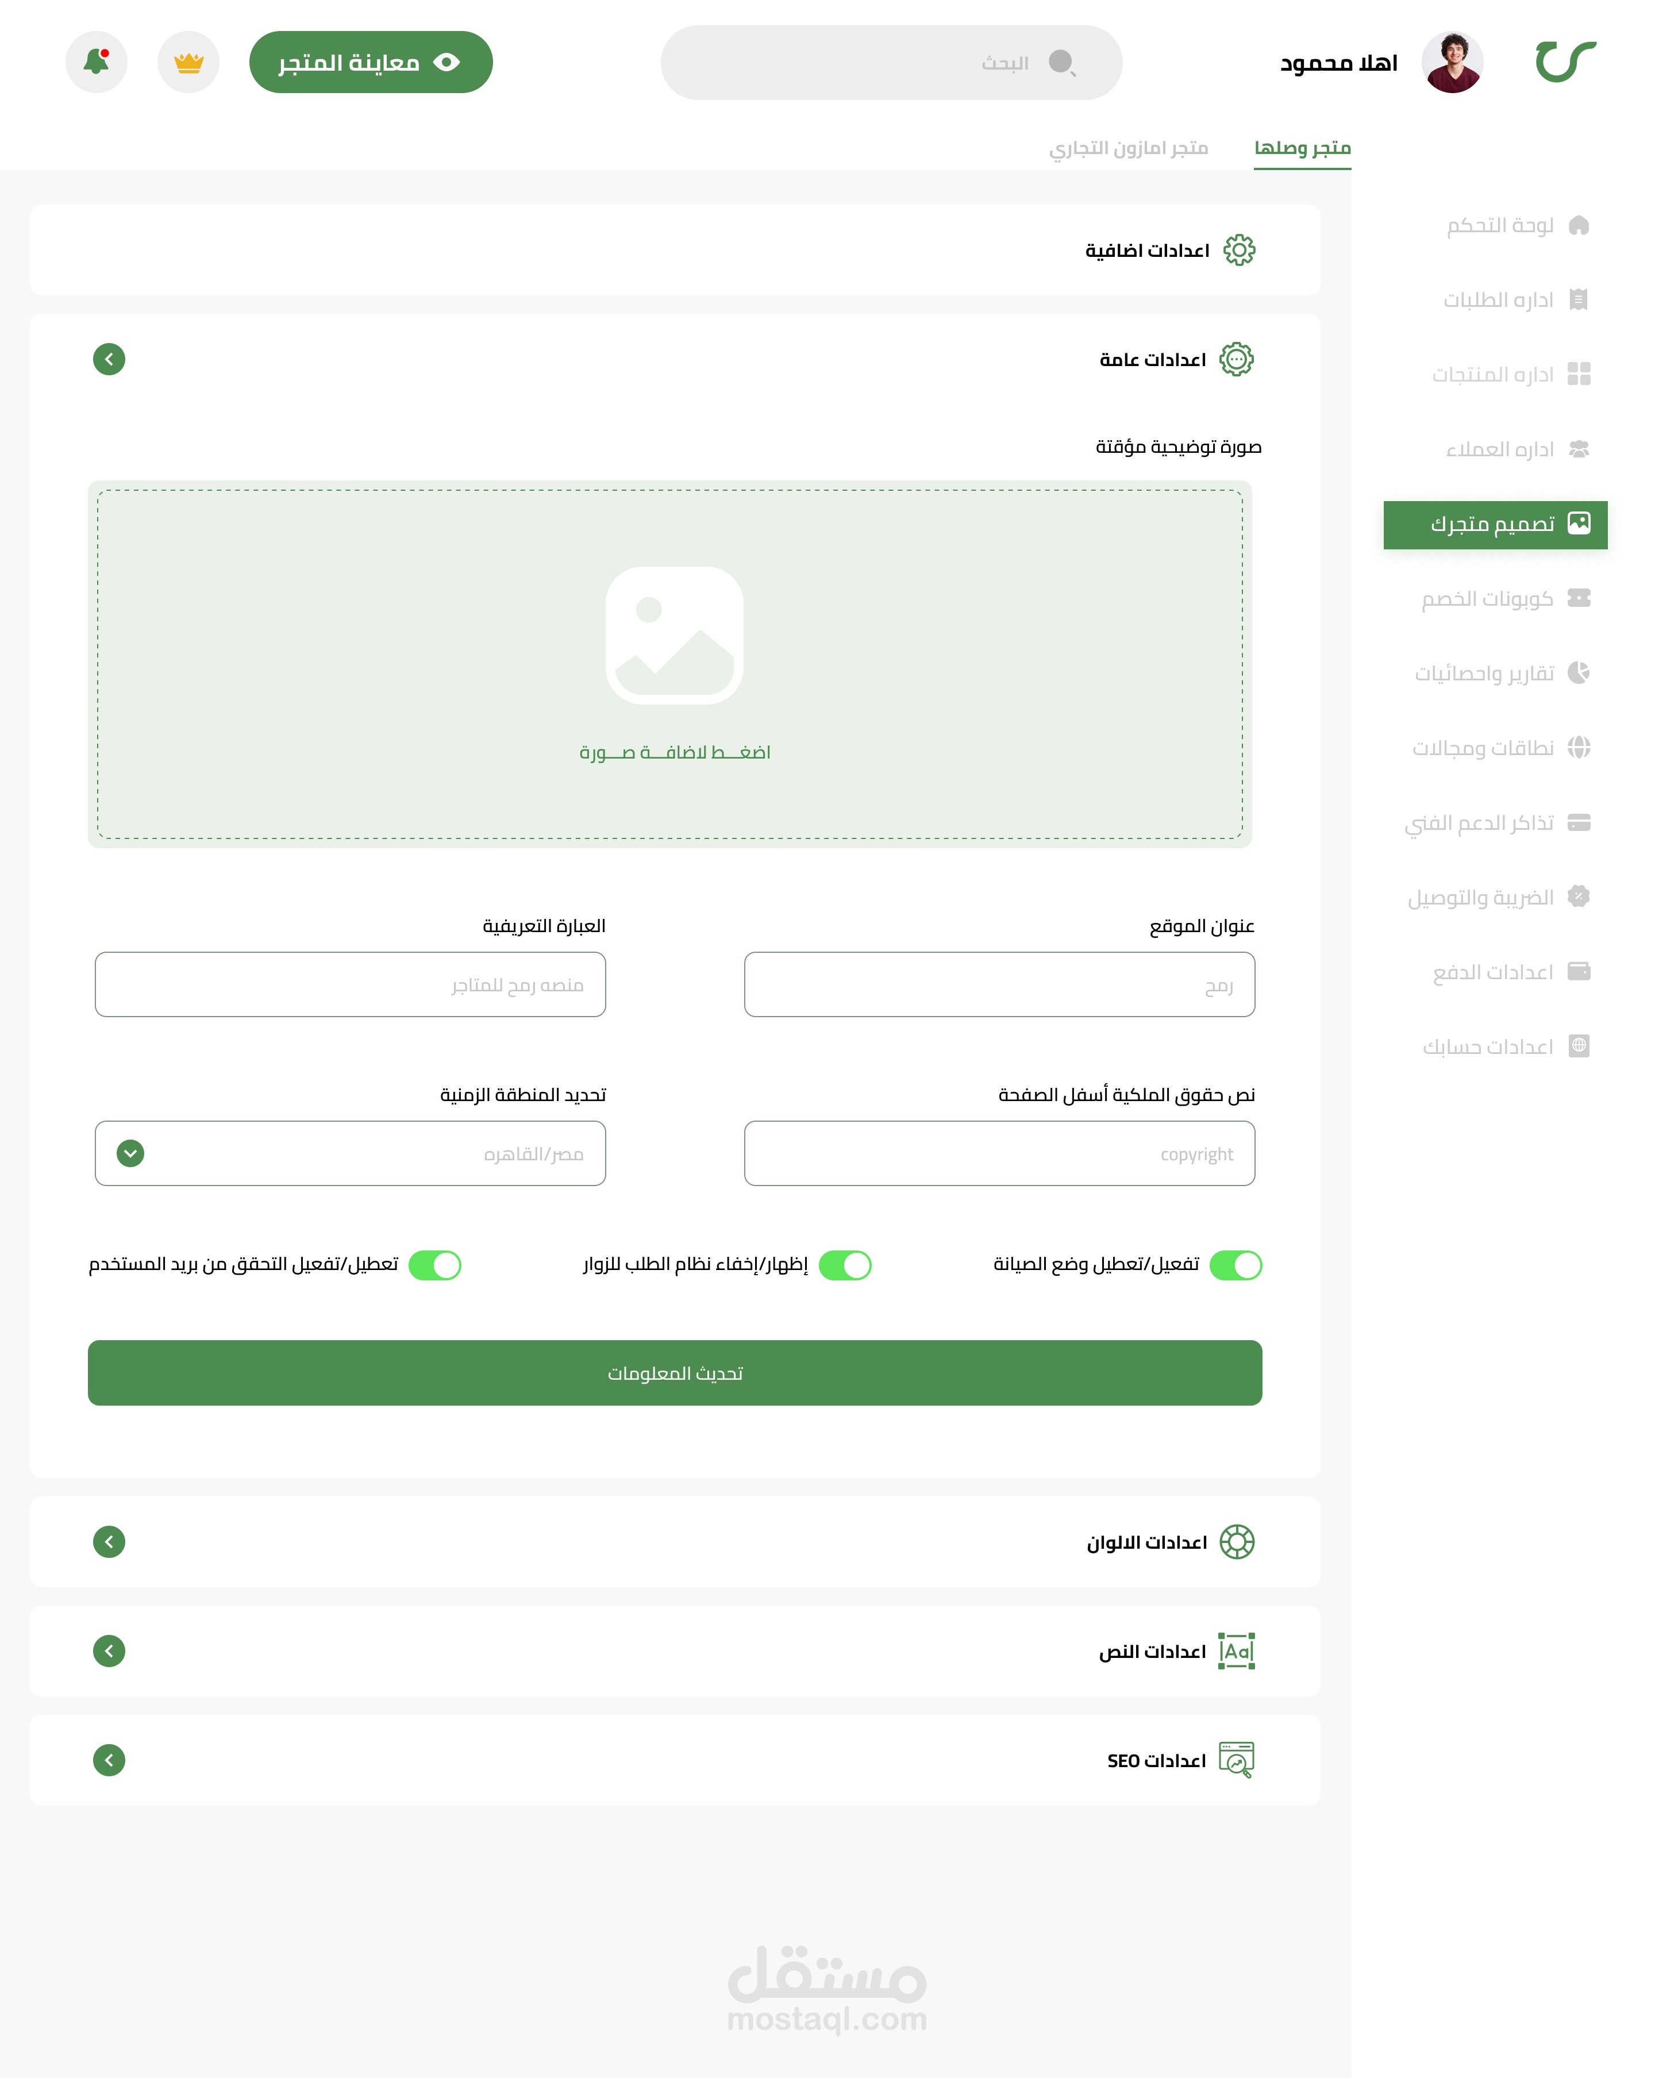Toggle the maintenance mode (وضع الصيانة) switch

1236,1264
